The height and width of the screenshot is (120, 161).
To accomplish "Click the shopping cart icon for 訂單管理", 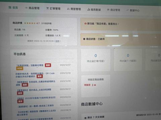I will (x=48, y=8).
